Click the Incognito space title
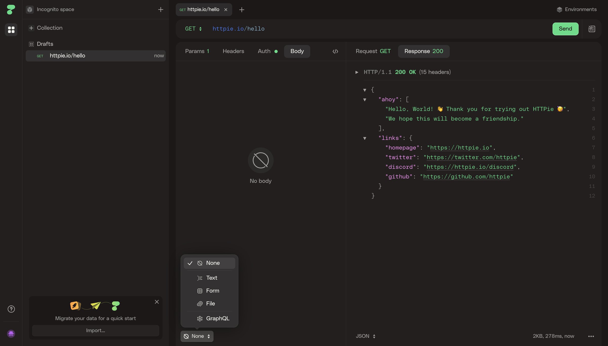Viewport: 608px width, 346px height. [55, 10]
